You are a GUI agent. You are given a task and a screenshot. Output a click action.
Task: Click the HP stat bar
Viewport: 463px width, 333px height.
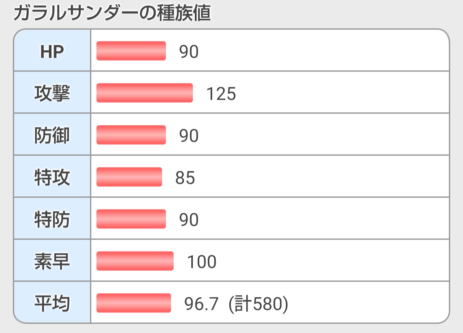click(x=131, y=51)
